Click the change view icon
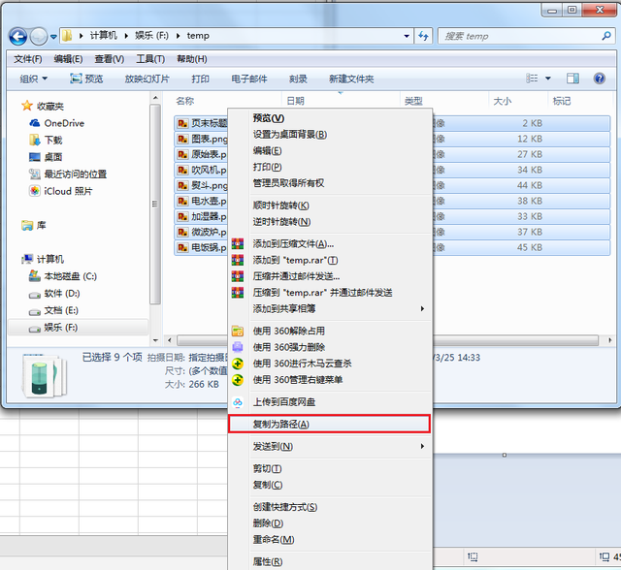This screenshot has width=621, height=570. pyautogui.click(x=532, y=79)
